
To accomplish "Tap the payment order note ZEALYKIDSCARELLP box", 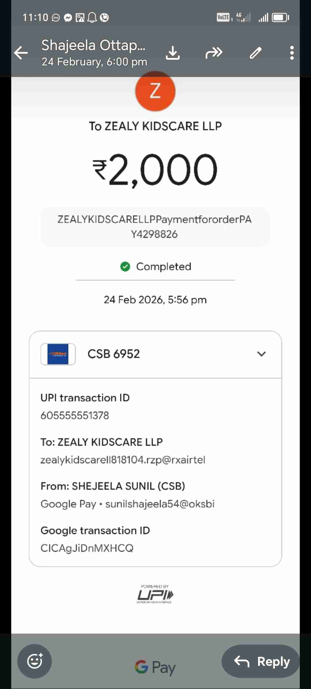I will (x=155, y=227).
